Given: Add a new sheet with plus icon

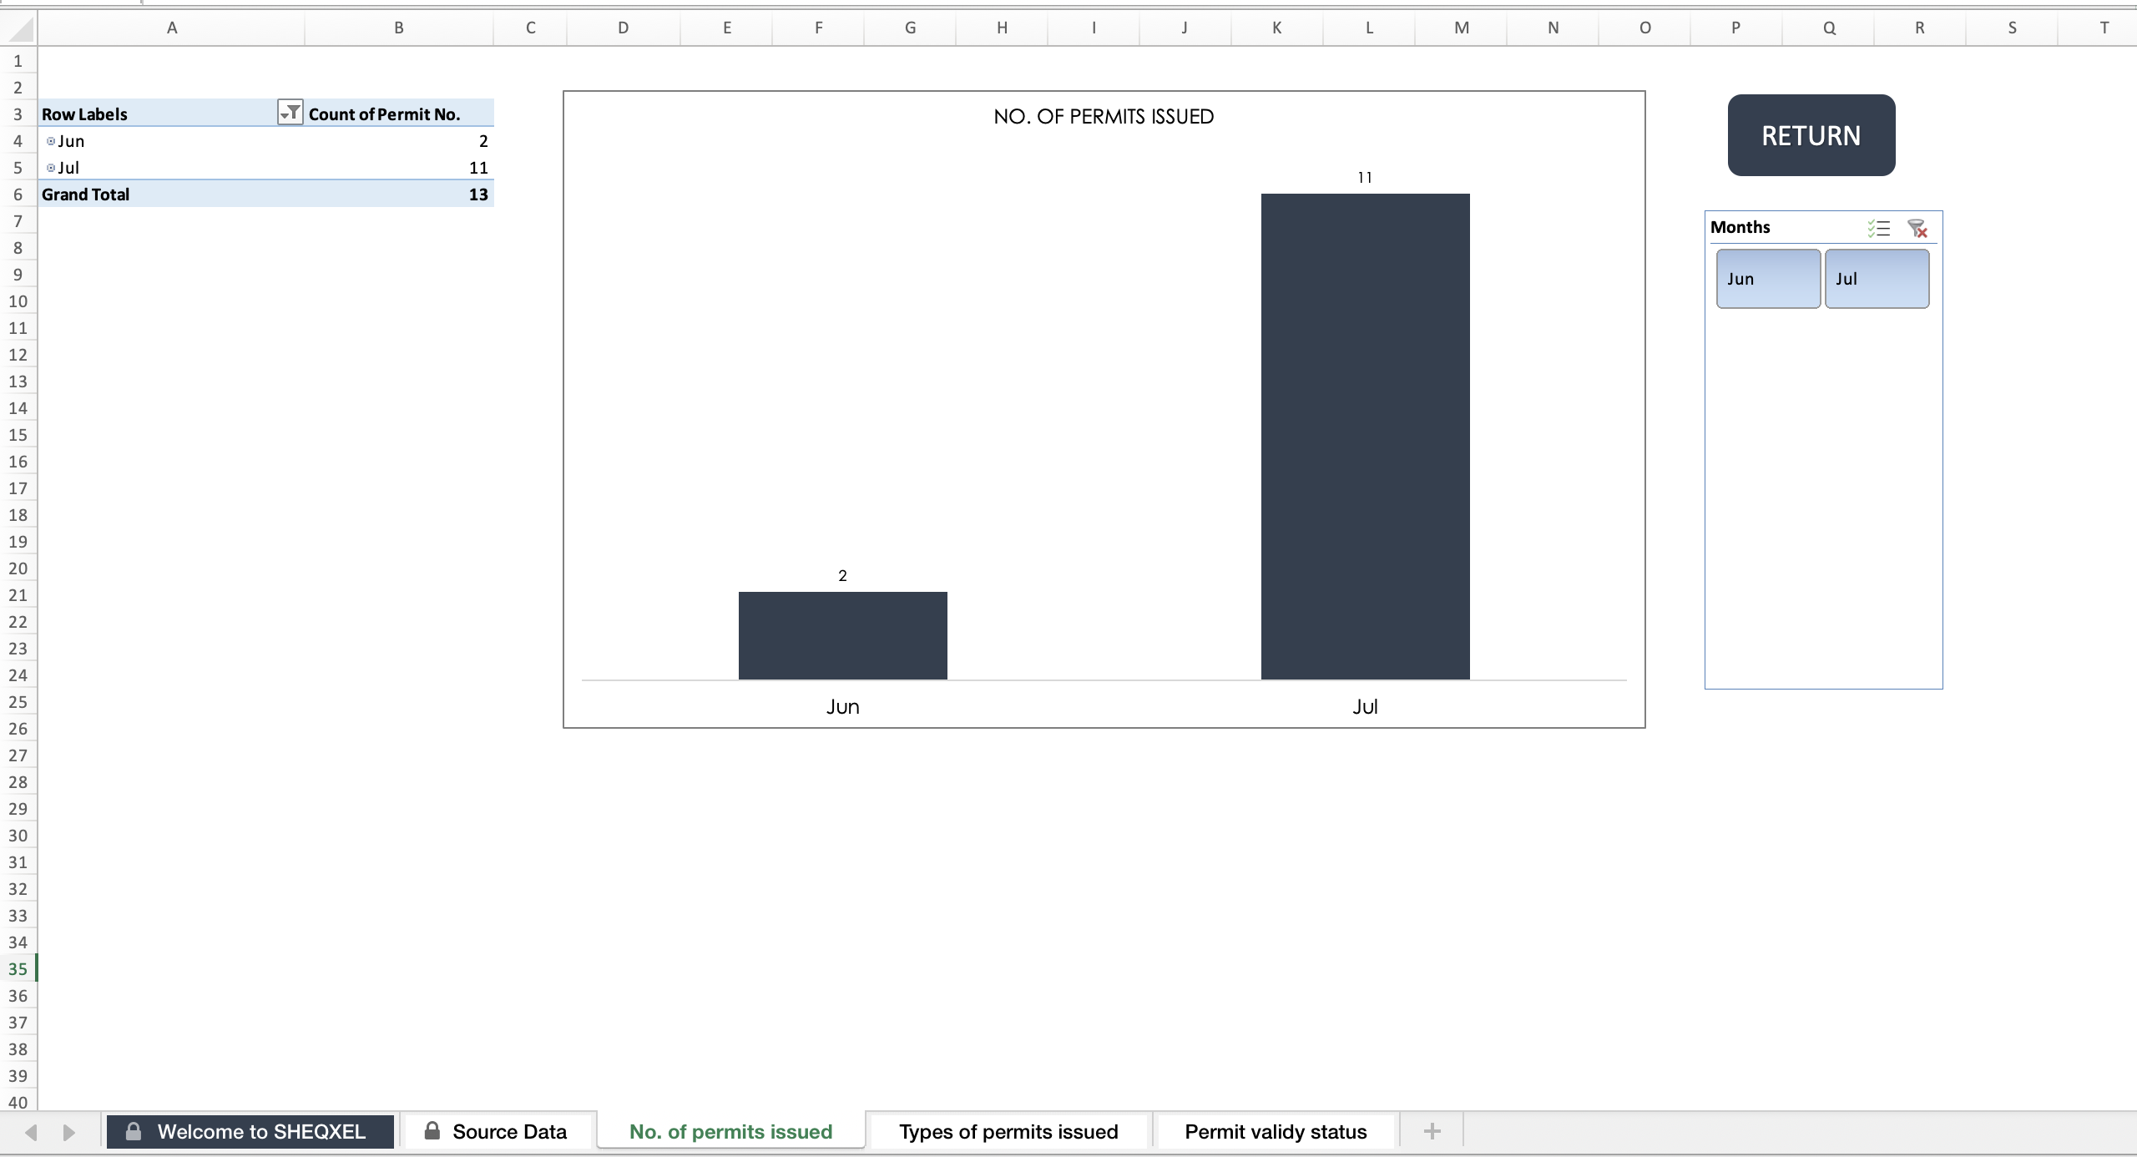Looking at the screenshot, I should tap(1432, 1131).
